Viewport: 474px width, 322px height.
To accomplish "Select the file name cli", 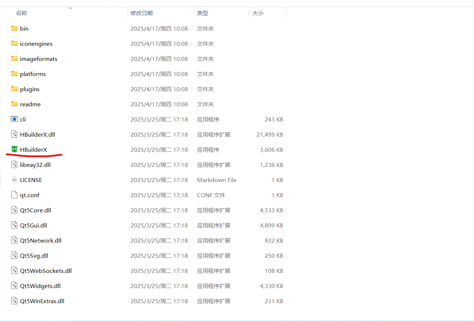I will point(23,119).
